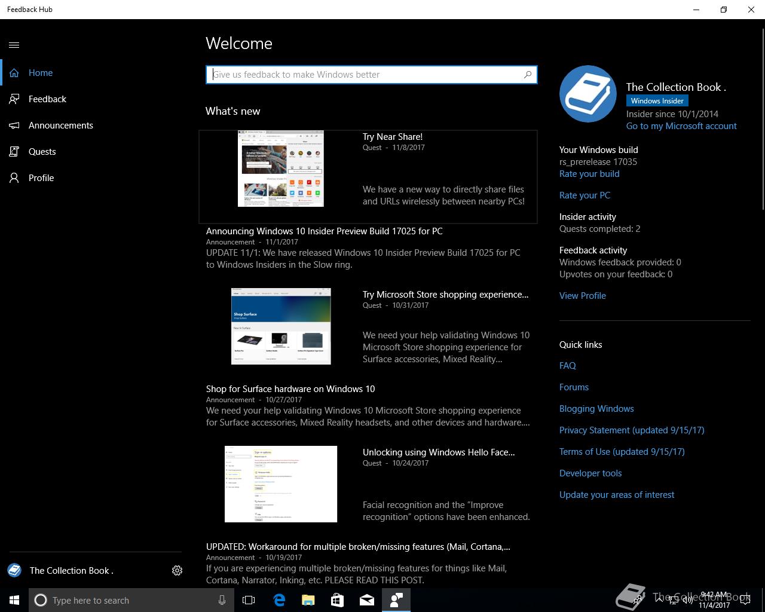765x612 pixels.
Task: Click the Profile person icon
Action: [14, 178]
